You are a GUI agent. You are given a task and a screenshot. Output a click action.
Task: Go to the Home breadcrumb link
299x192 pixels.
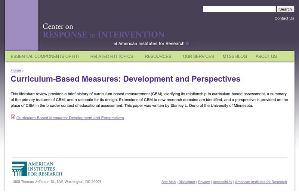click(16, 70)
